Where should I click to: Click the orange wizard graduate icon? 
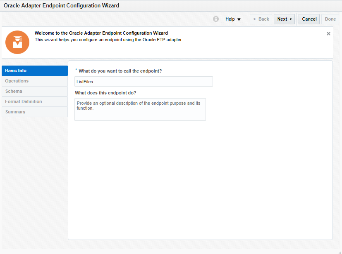click(x=17, y=42)
